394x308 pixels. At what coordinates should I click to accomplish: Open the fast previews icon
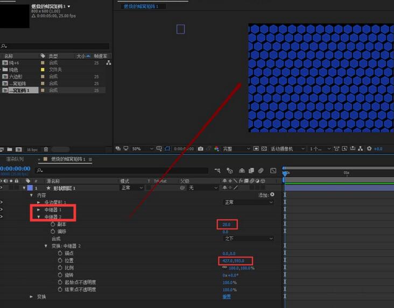(x=344, y=148)
